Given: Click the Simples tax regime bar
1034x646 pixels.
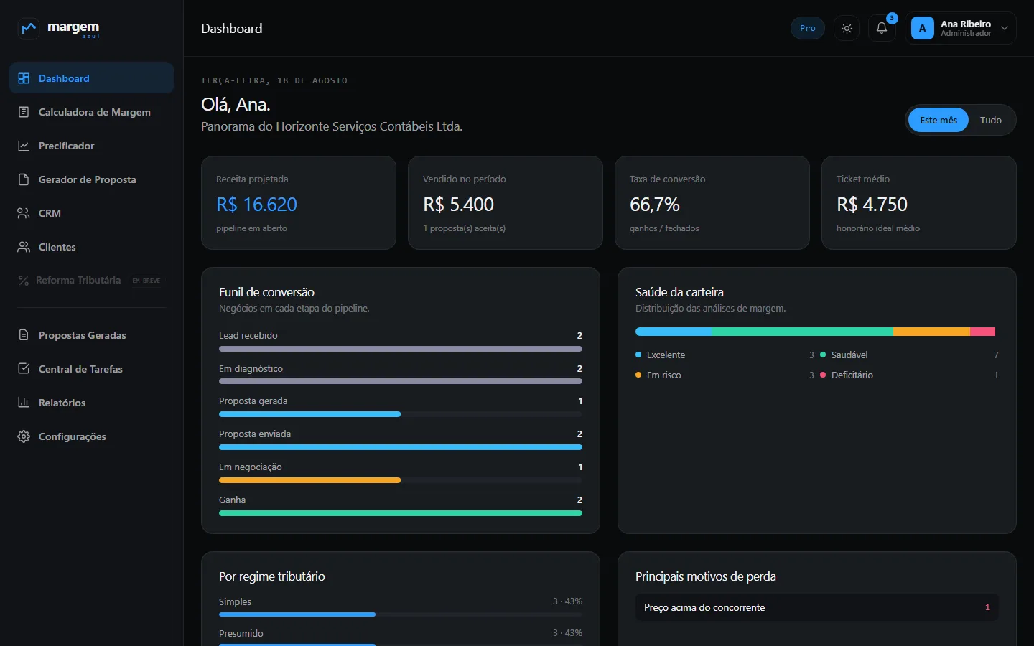Looking at the screenshot, I should pyautogui.click(x=297, y=614).
